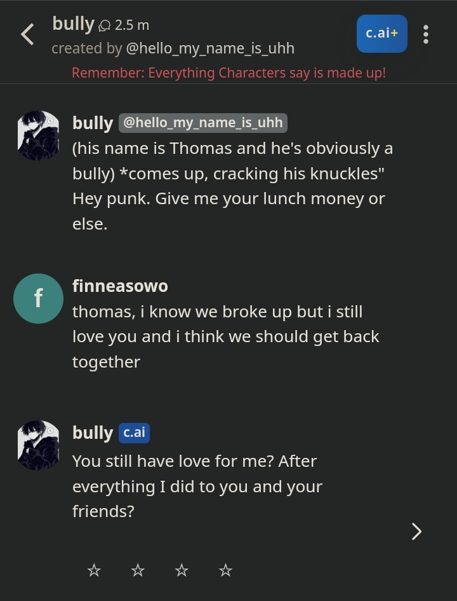This screenshot has width=457, height=601.
Task: Click the @hello_my_name_is_uhh badge beside bully
Action: click(x=202, y=123)
